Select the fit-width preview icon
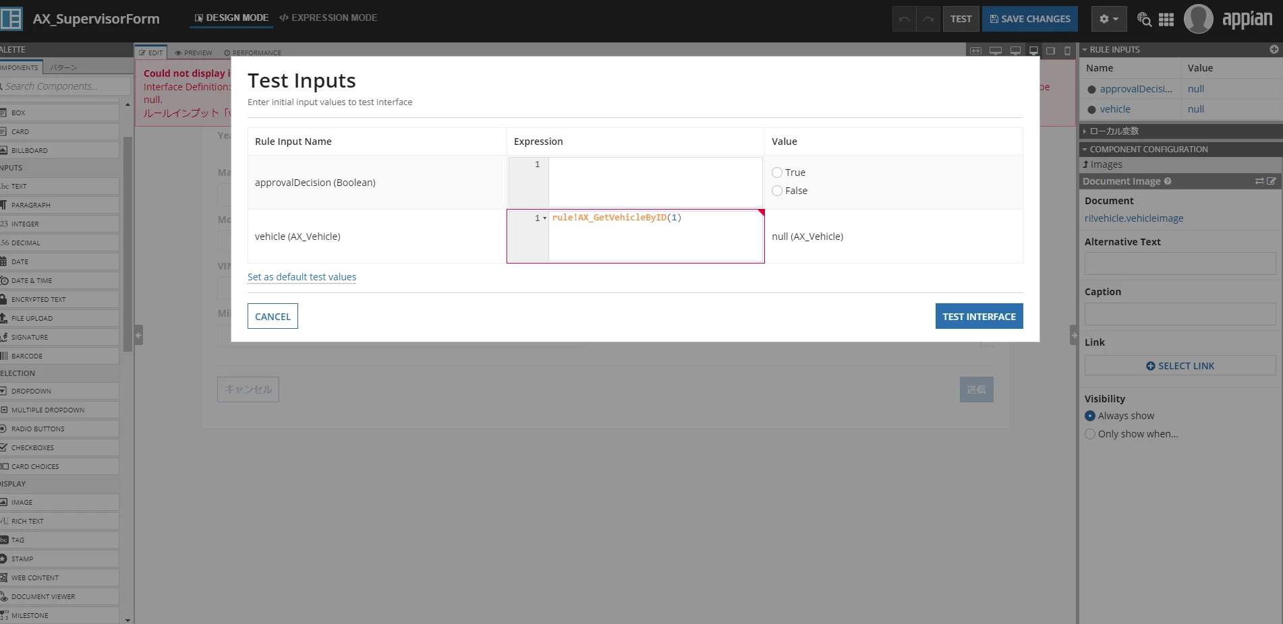 tap(975, 51)
